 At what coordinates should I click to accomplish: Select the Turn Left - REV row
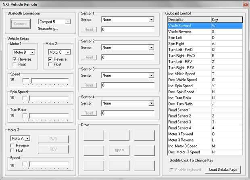click(205, 62)
